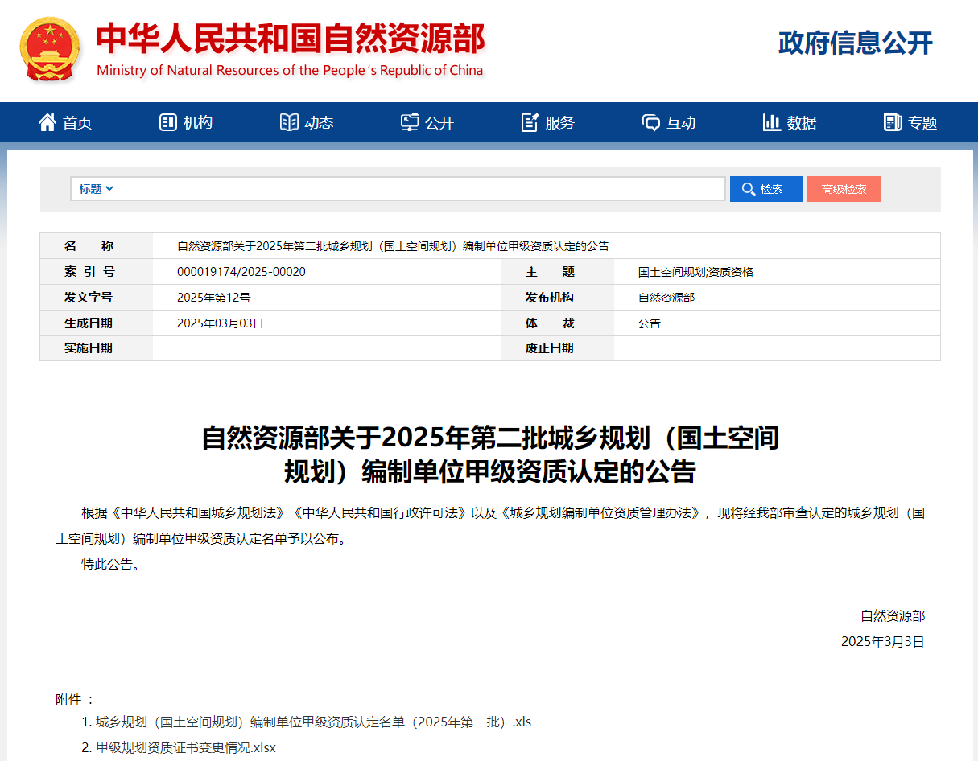Click the home icon beside 首页

click(x=47, y=122)
